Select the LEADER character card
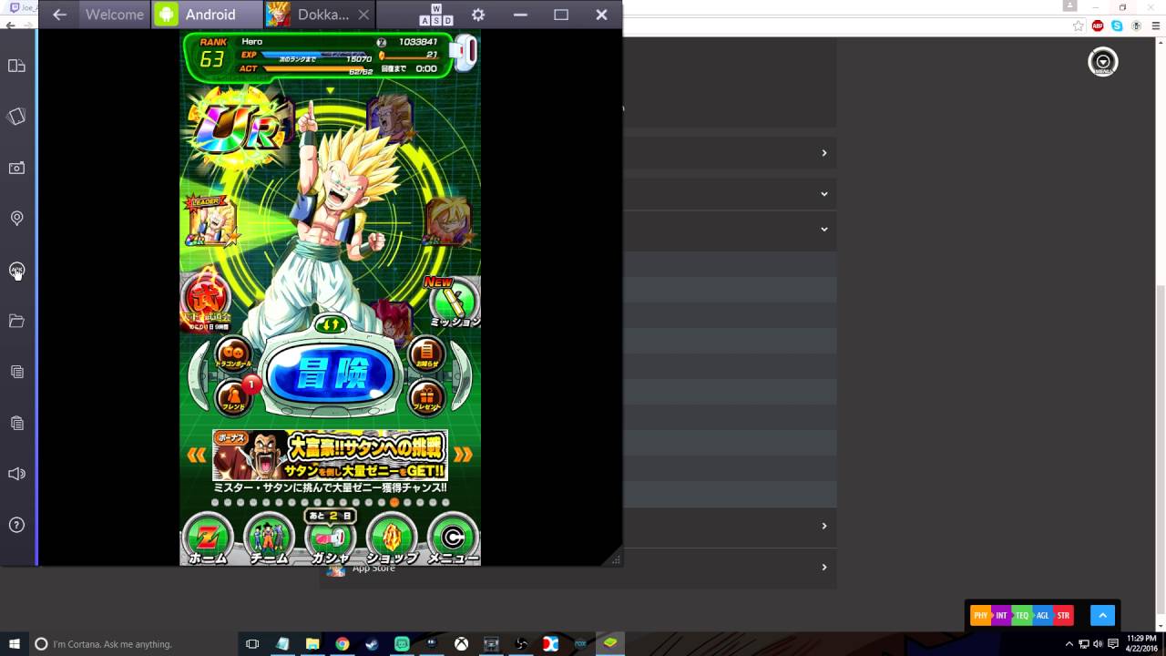The width and height of the screenshot is (1166, 656). click(211, 221)
